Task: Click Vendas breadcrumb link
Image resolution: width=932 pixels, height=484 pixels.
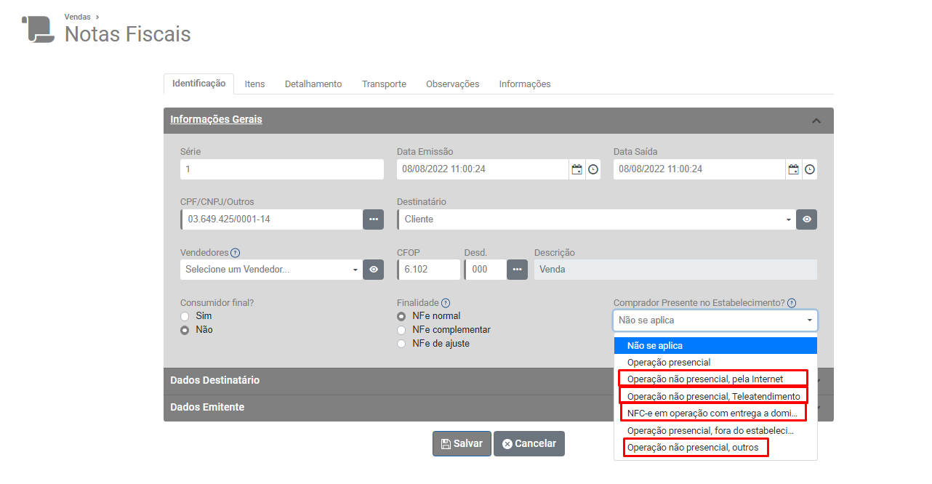Action: [78, 16]
